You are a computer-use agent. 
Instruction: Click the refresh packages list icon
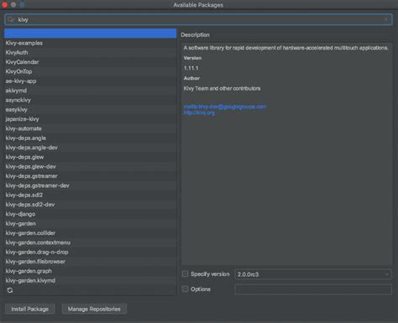(x=10, y=290)
